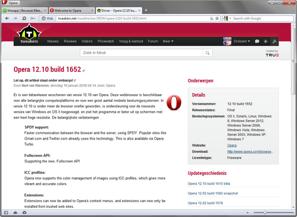Open the Forum section
The image size is (297, 217).
[x=153, y=41]
